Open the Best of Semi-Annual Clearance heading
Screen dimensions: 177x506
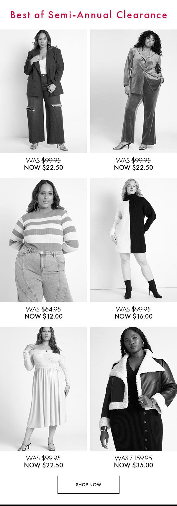[88, 15]
